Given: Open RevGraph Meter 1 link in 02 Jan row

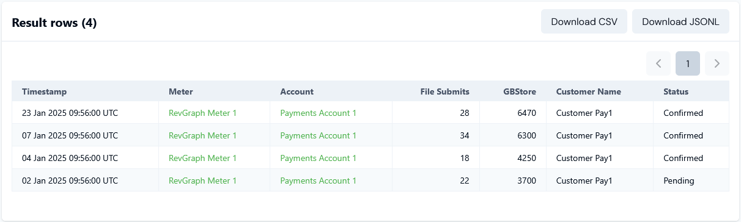Looking at the screenshot, I should (x=202, y=181).
